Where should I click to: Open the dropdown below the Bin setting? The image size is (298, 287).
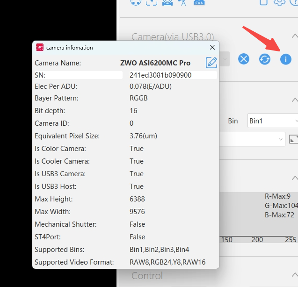click(253, 139)
